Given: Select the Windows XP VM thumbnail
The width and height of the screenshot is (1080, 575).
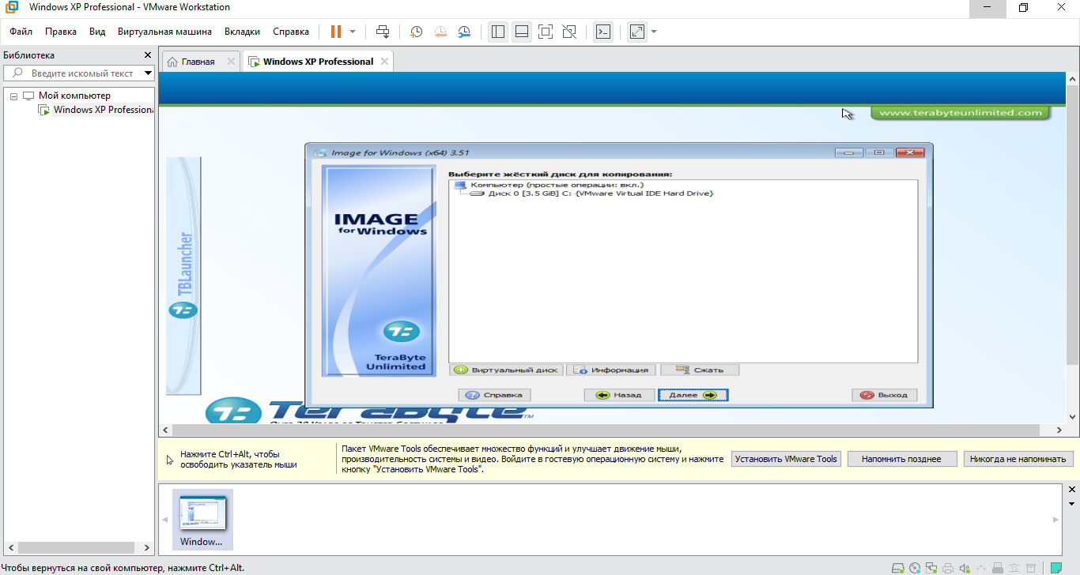Looking at the screenshot, I should pos(202,520).
